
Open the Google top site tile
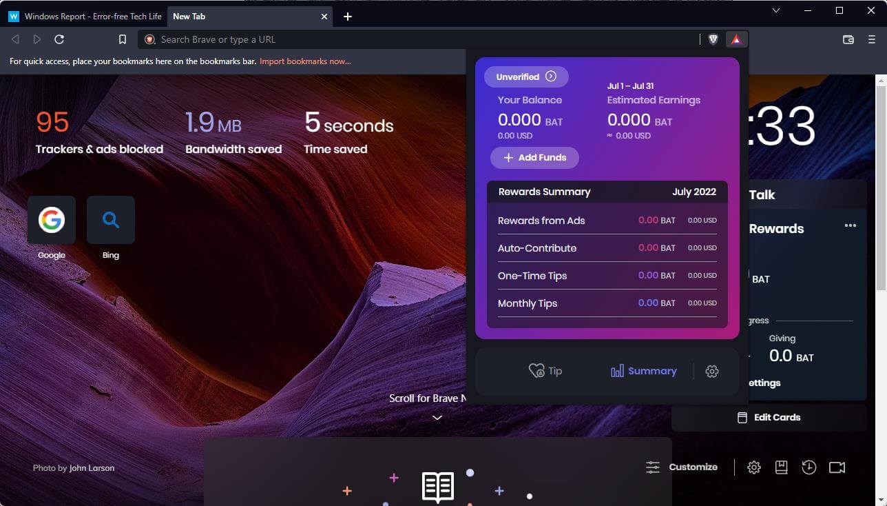tap(52, 220)
